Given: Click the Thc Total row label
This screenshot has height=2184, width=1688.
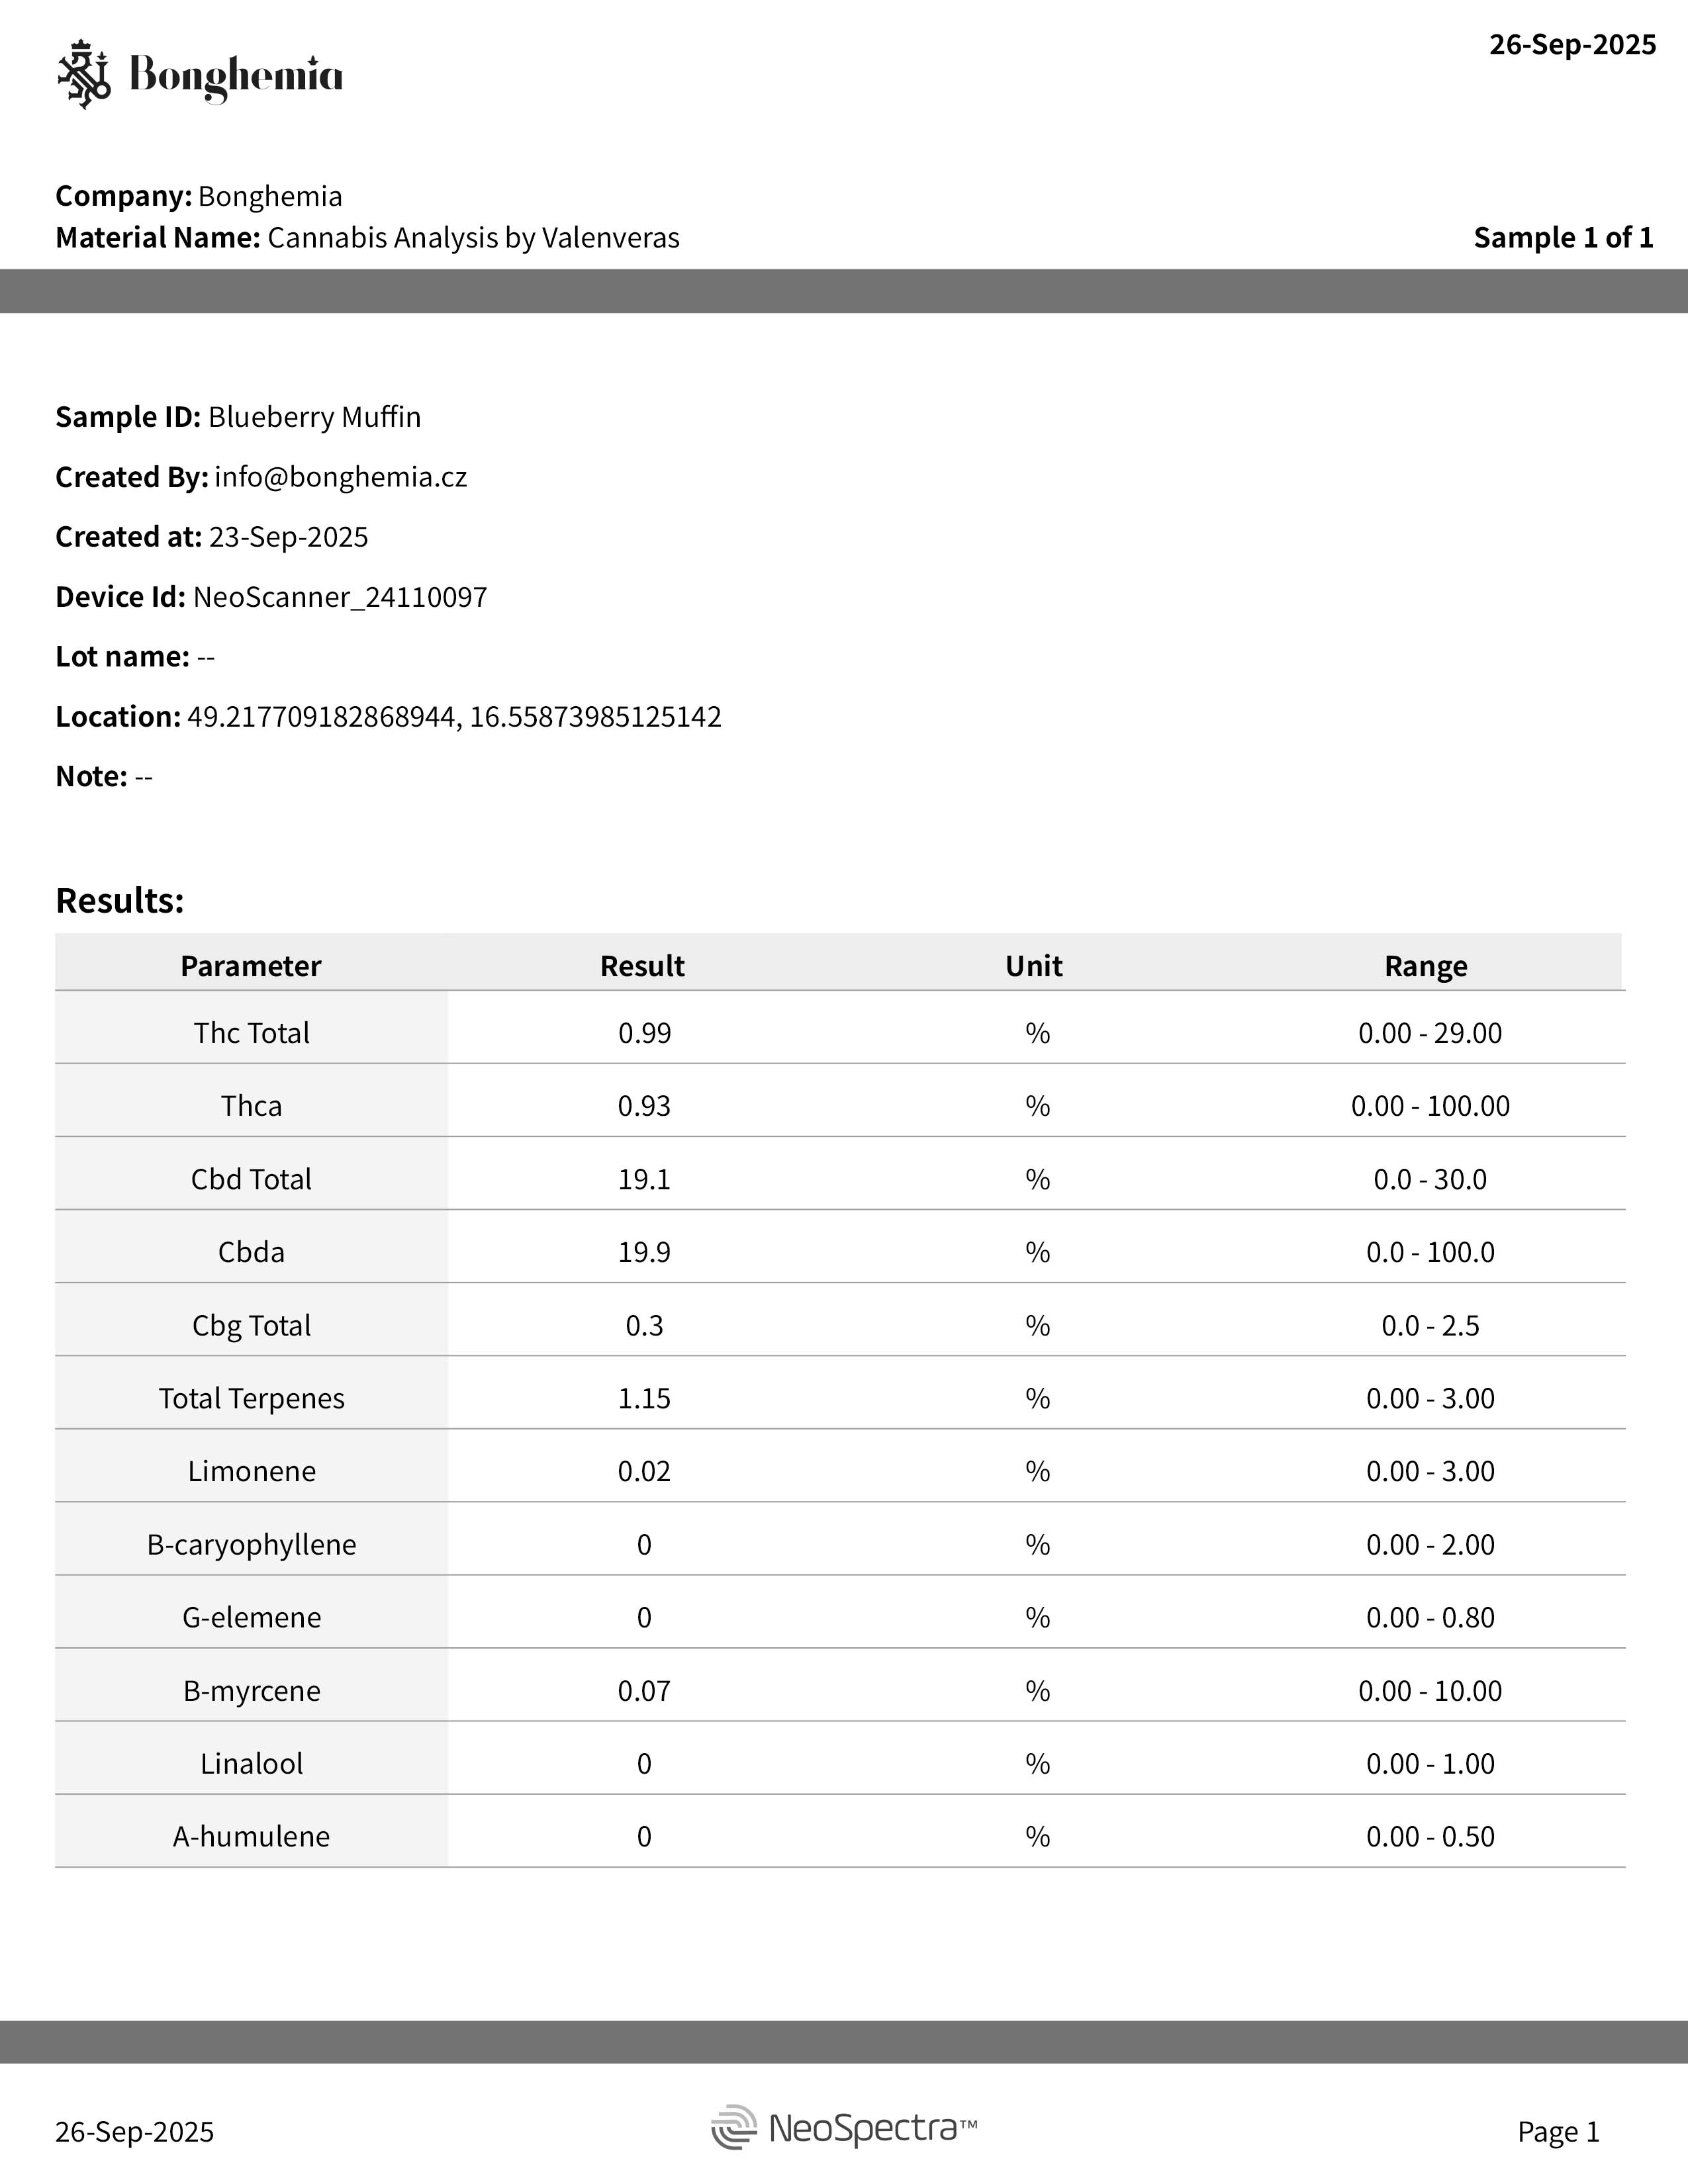Looking at the screenshot, I should coord(252,1033).
